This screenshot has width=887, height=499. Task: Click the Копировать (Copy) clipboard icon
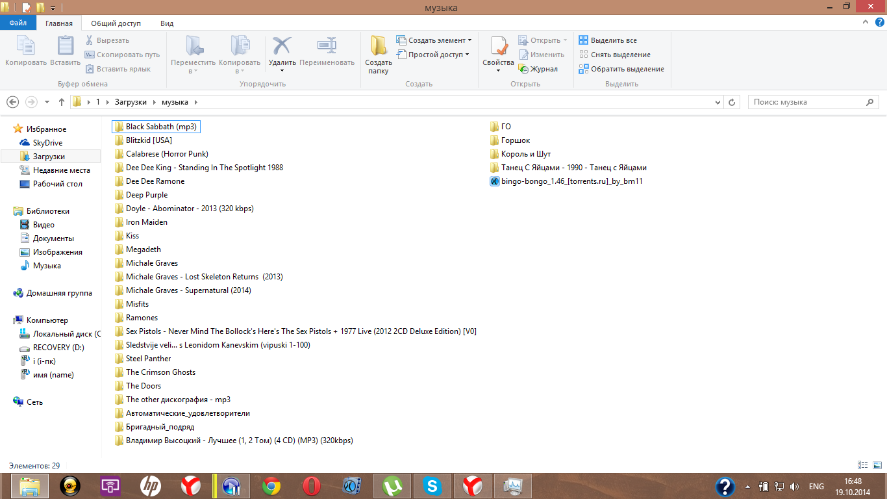[x=26, y=46]
